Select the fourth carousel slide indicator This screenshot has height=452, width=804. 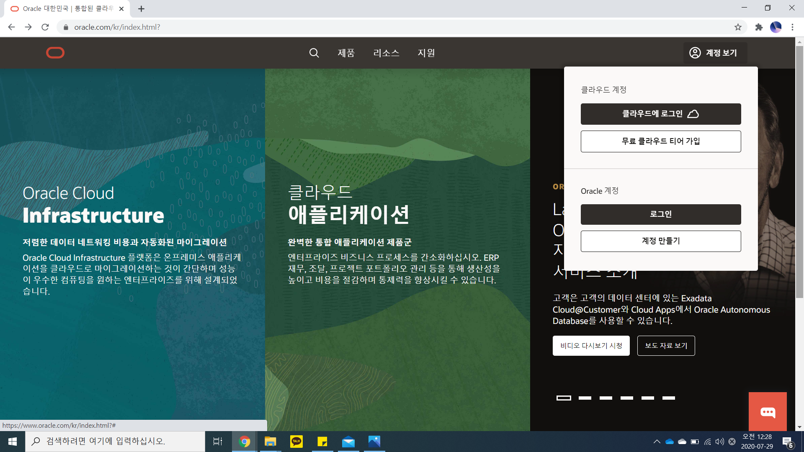click(x=627, y=398)
